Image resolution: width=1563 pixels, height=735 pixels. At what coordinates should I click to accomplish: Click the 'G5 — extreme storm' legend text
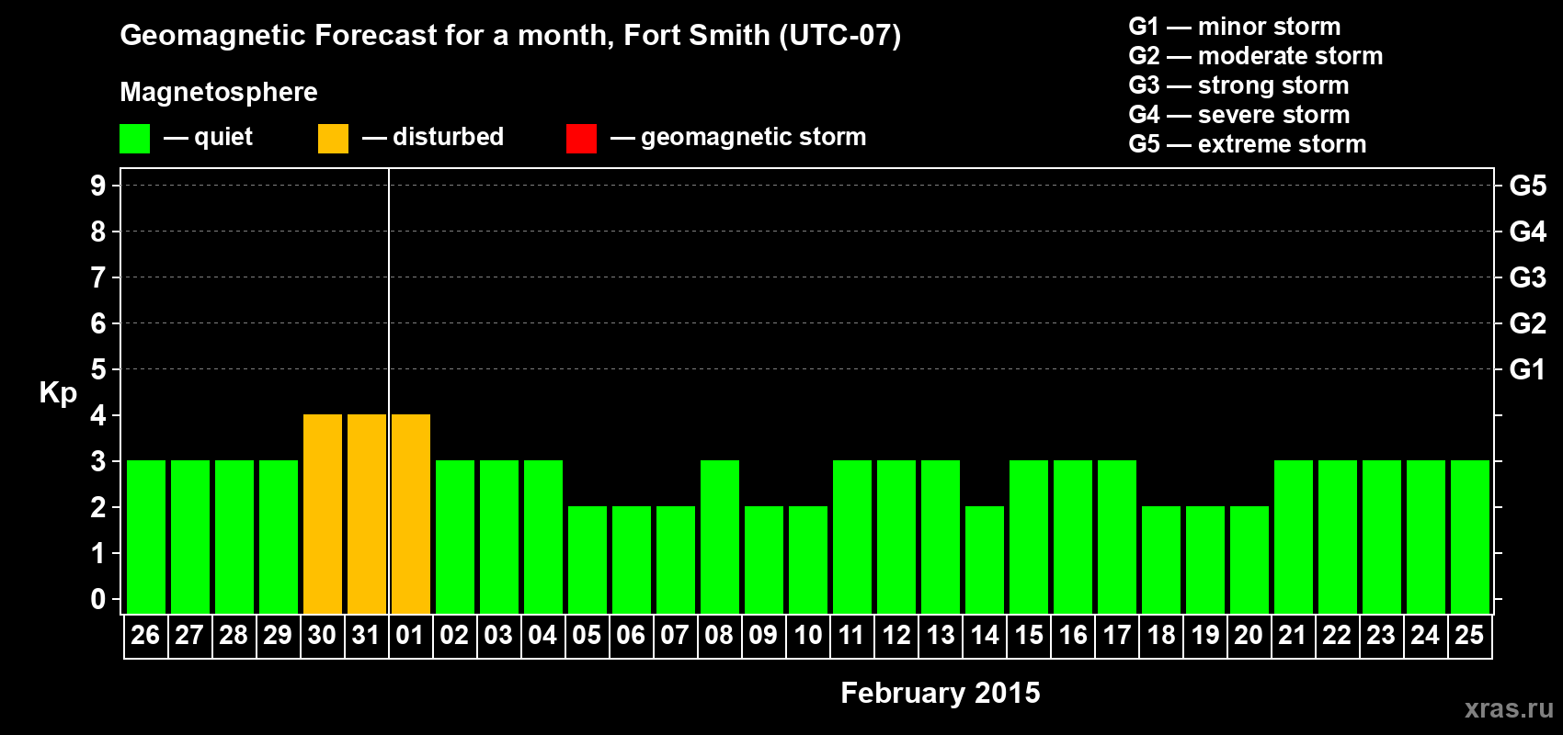pos(1248,144)
